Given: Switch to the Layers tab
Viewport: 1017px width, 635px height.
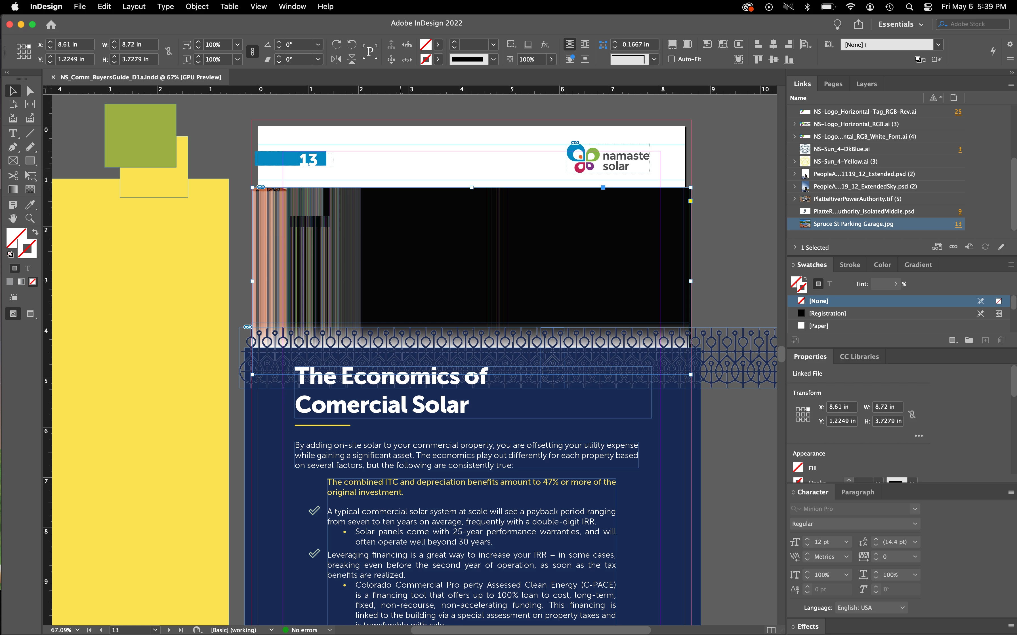Looking at the screenshot, I should click(x=866, y=84).
